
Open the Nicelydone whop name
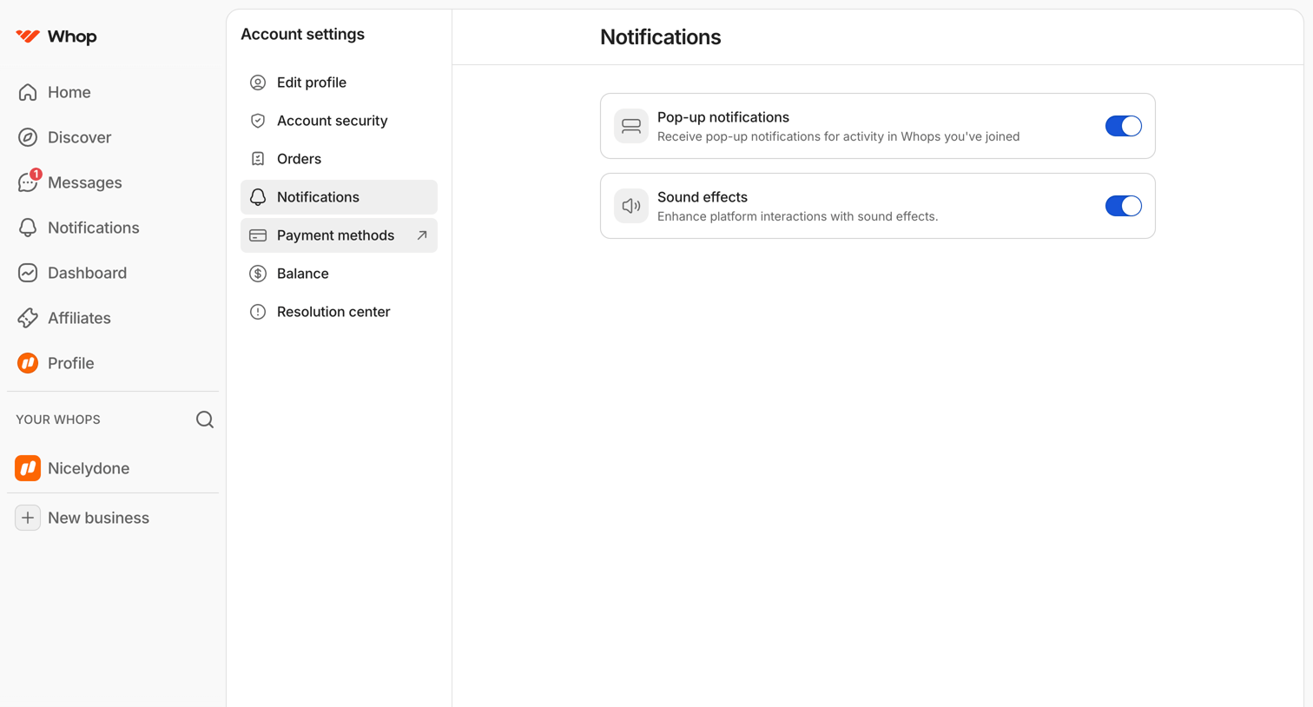[x=89, y=468]
